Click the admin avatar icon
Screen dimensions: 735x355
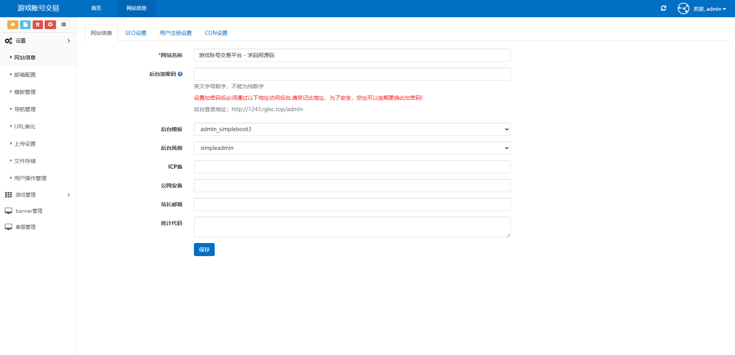click(x=683, y=8)
